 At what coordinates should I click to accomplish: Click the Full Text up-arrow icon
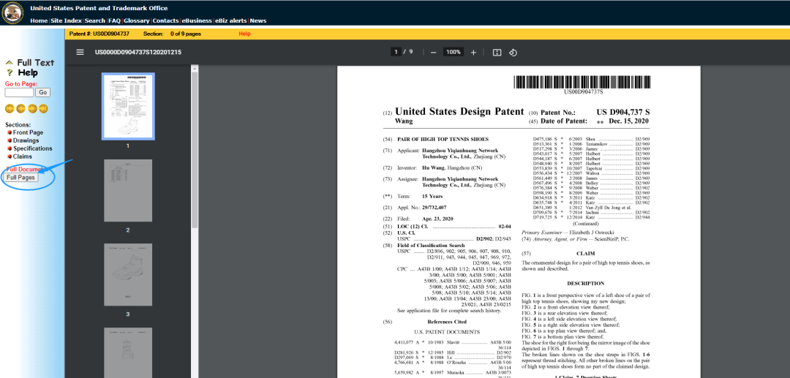point(9,63)
